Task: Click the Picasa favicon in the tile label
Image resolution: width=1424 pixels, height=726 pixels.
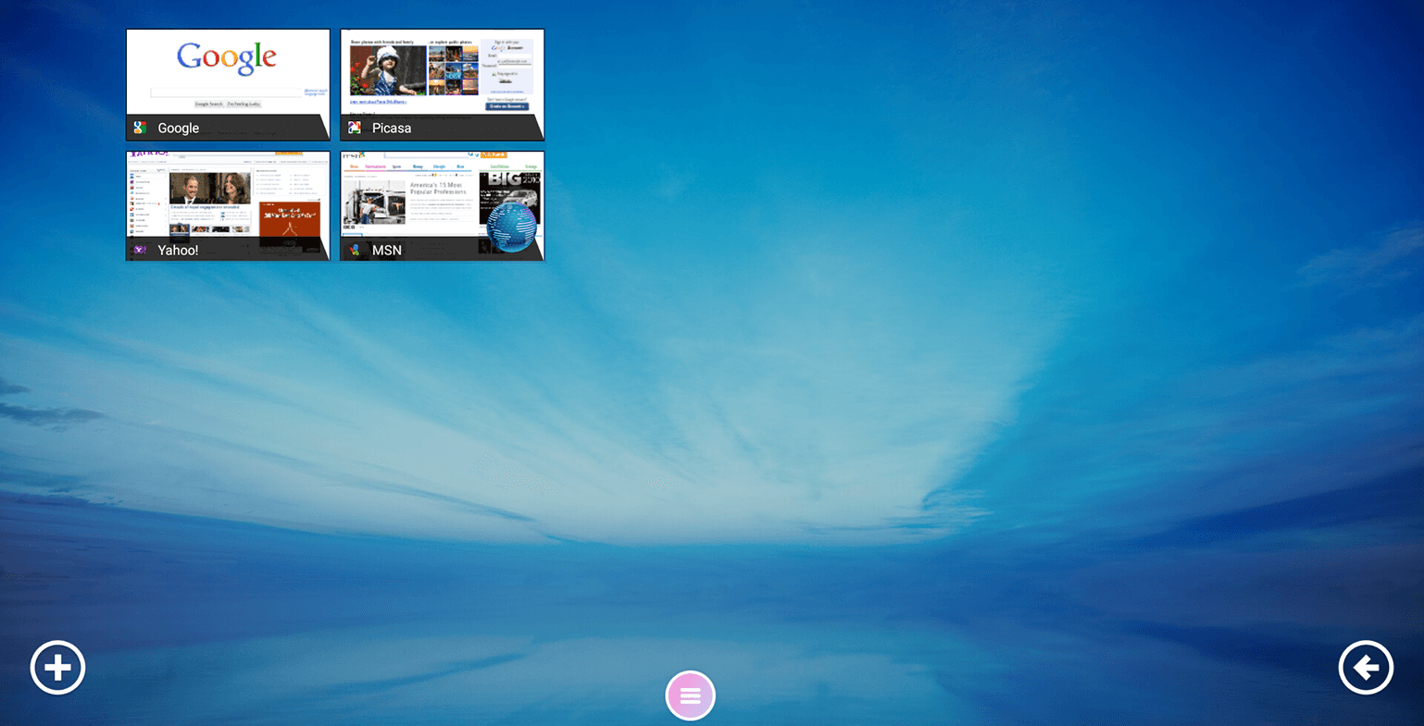Action: click(x=355, y=128)
